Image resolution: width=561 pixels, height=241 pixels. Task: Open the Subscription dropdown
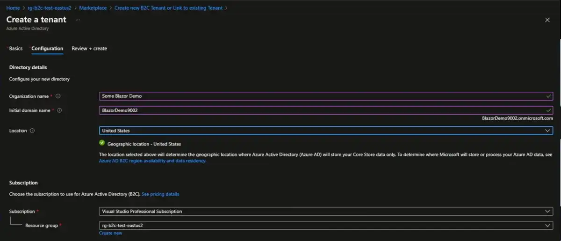[x=548, y=212]
